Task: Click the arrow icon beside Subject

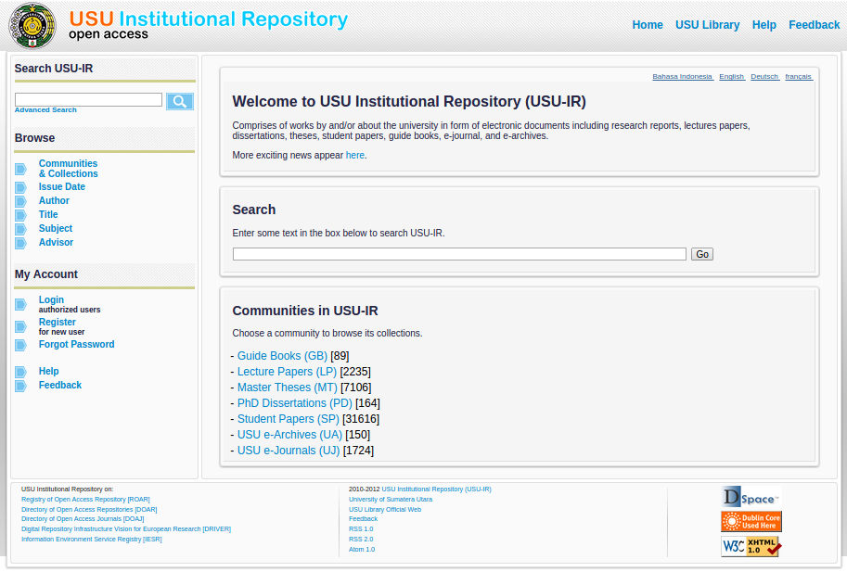Action: 20,229
